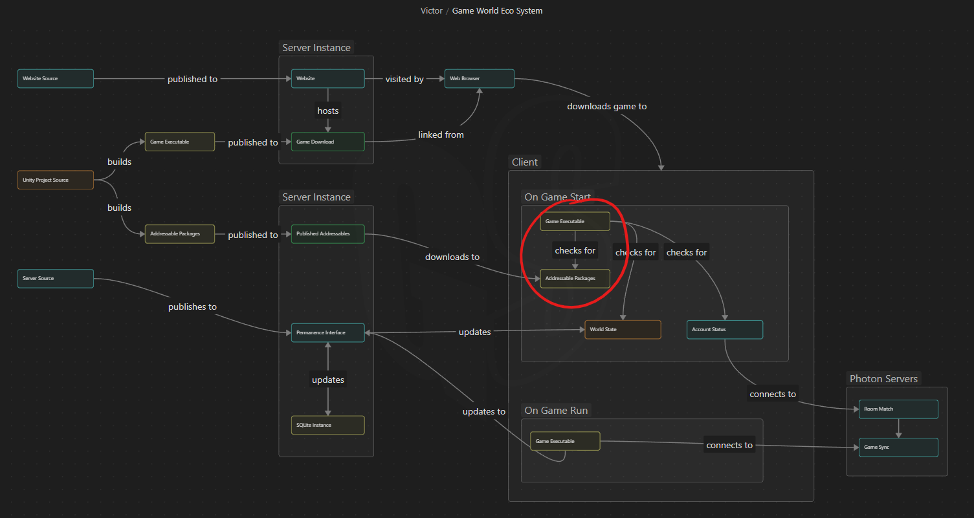Select the Server Source node
Screen dimensions: 974x518
point(56,279)
